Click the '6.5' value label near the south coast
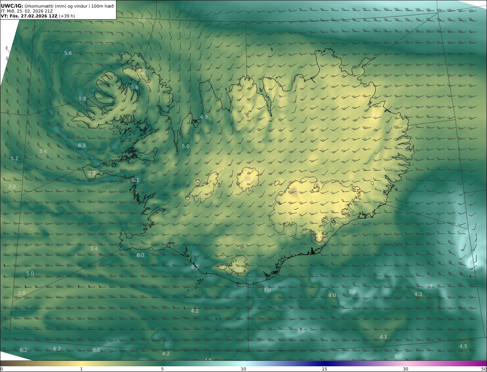 click(195, 267)
